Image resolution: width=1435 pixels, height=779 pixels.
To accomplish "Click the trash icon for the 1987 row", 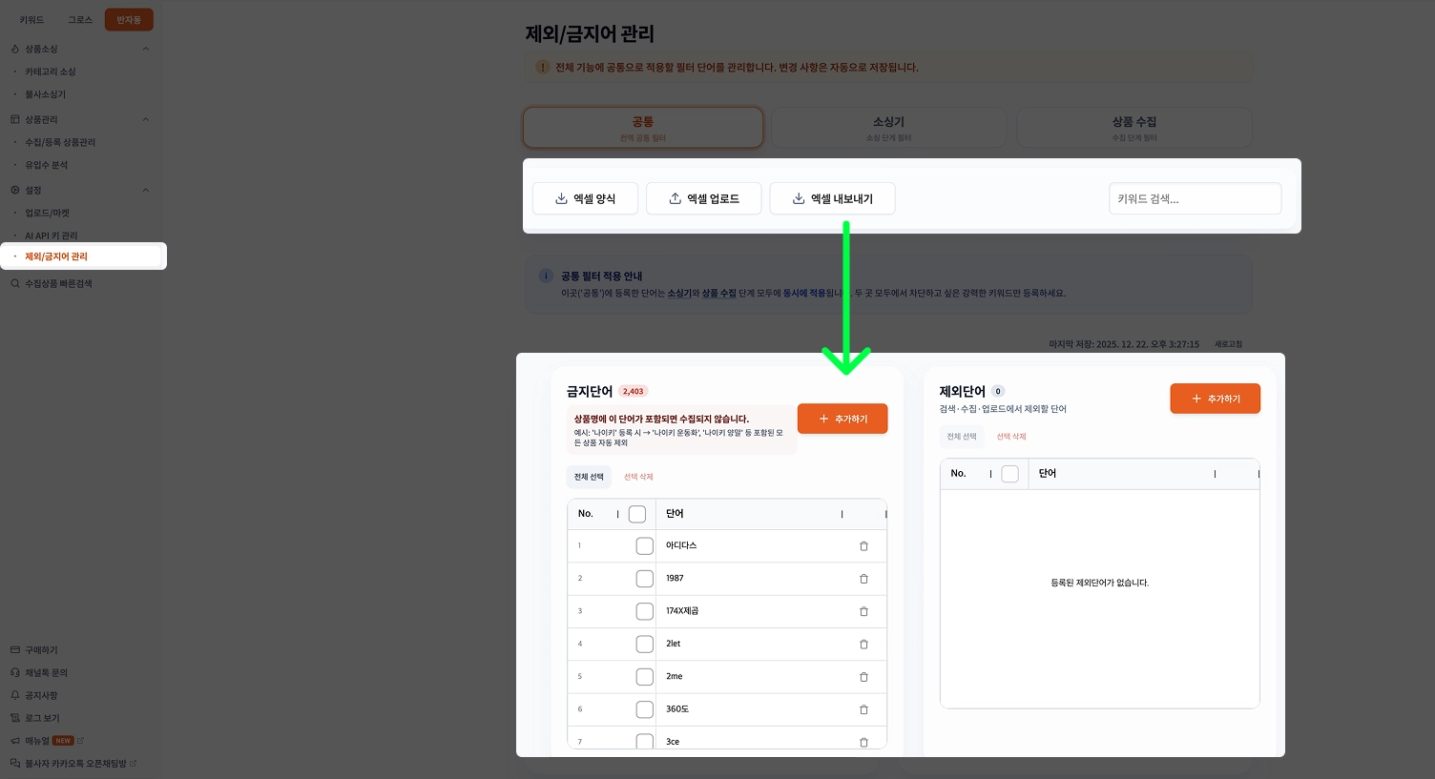I will pyautogui.click(x=863, y=579).
